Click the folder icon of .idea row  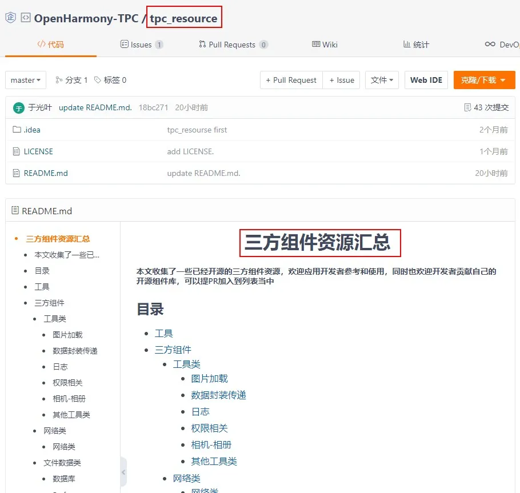tap(17, 129)
